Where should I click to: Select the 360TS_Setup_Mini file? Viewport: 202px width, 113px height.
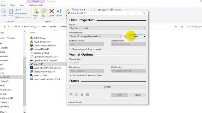pyautogui.click(x=40, y=42)
